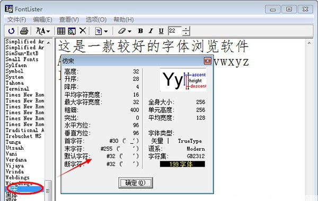Click the eraser icon in toolbar
The height and width of the screenshot is (201, 318).
pos(122,31)
